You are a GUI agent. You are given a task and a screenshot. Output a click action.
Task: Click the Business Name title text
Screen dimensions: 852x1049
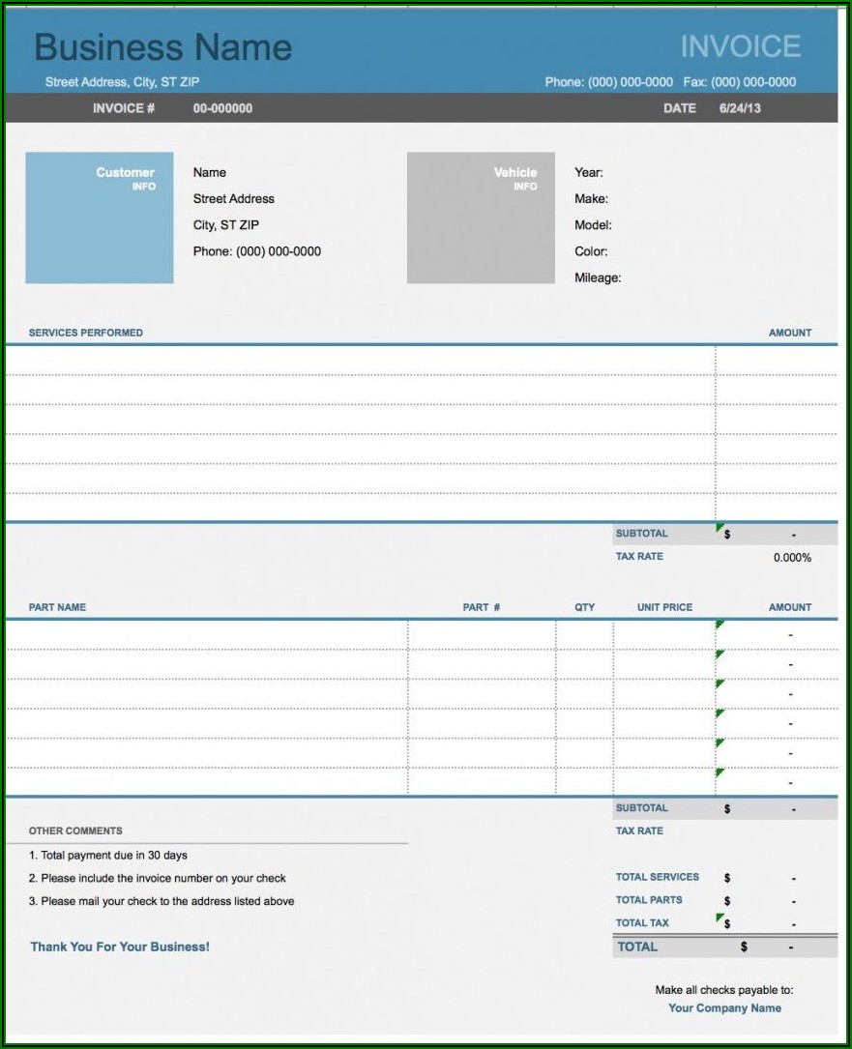click(x=162, y=47)
